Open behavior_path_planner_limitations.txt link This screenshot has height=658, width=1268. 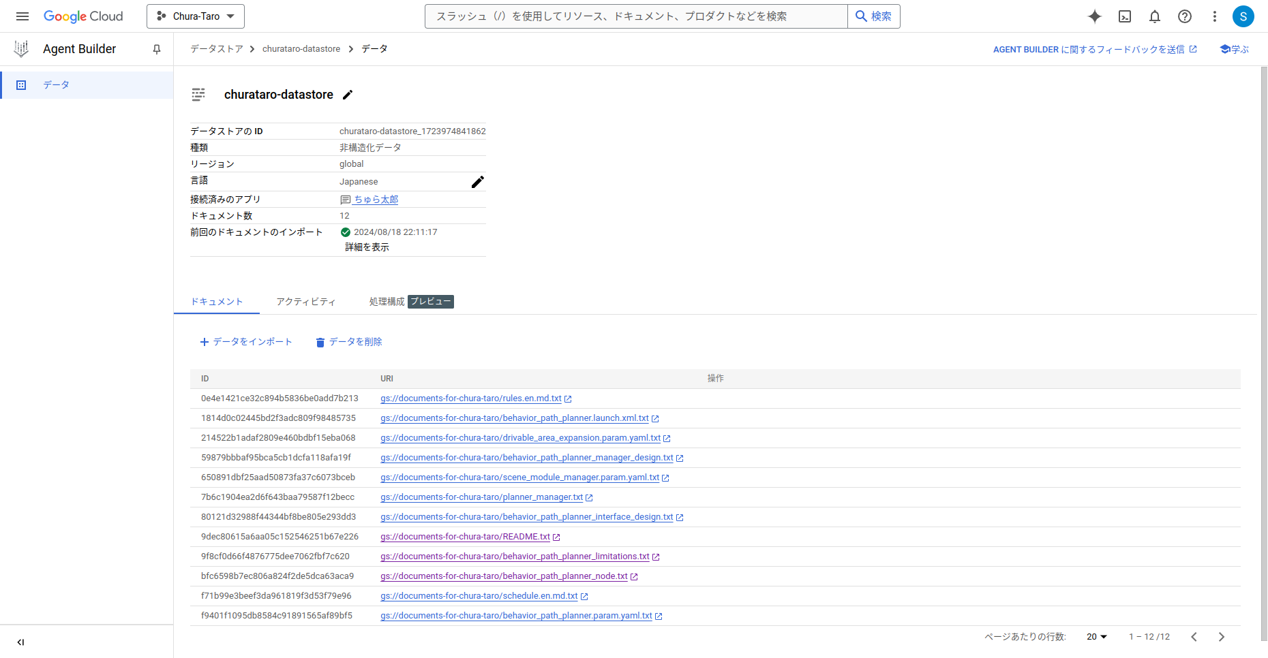pos(515,557)
